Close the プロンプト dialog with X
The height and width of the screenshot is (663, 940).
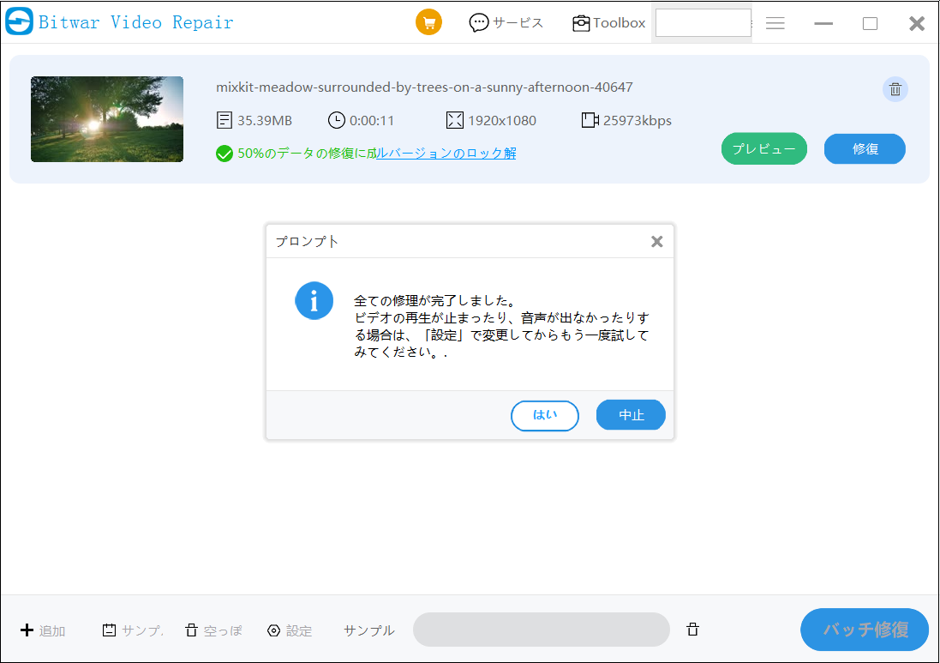click(x=656, y=242)
